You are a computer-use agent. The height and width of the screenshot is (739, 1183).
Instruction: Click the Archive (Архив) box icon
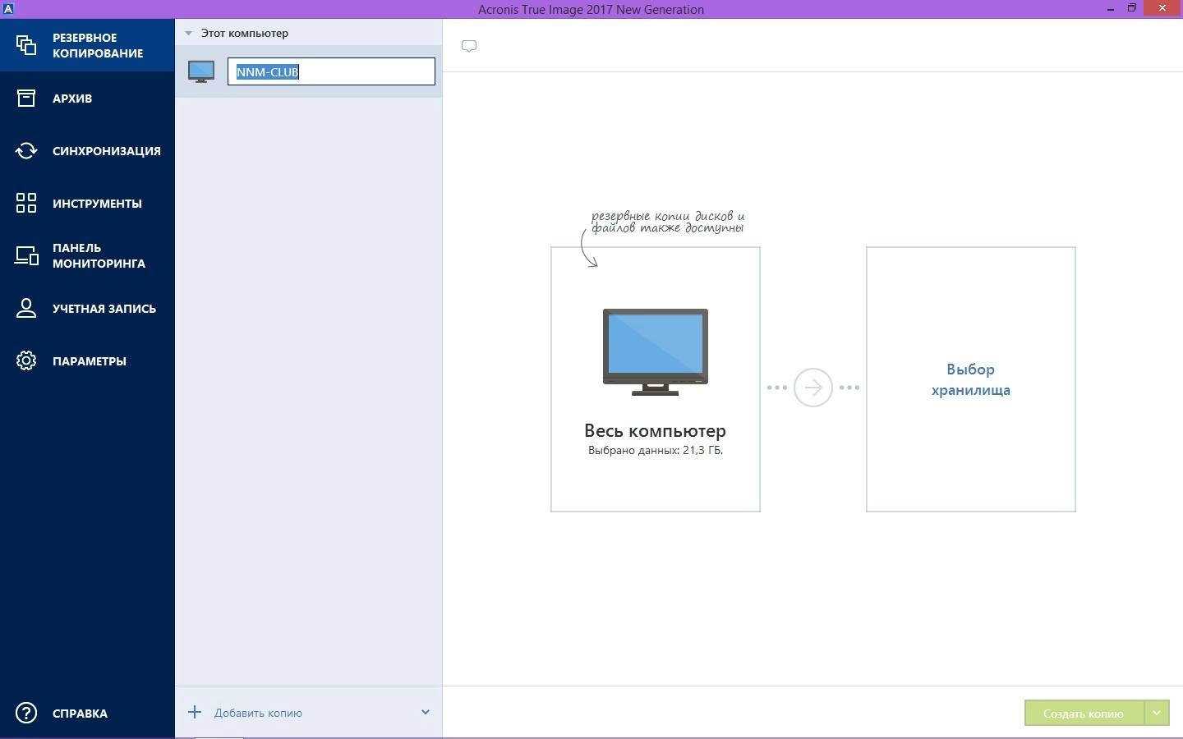26,98
